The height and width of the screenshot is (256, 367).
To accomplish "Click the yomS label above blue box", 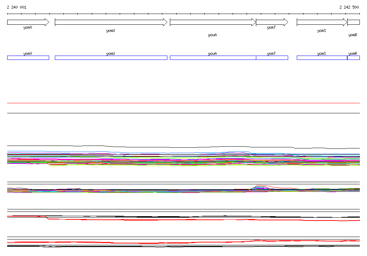I will click(x=321, y=54).
